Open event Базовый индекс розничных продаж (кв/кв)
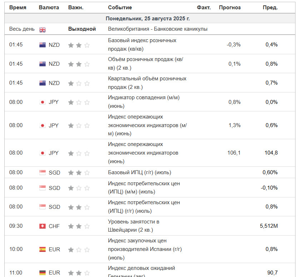Screen dimensions: 298x277 (142, 45)
